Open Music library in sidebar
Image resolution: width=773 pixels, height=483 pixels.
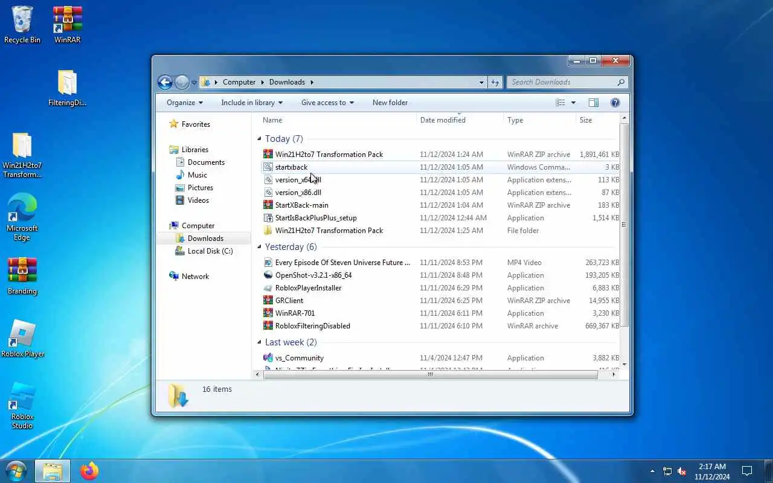(197, 175)
